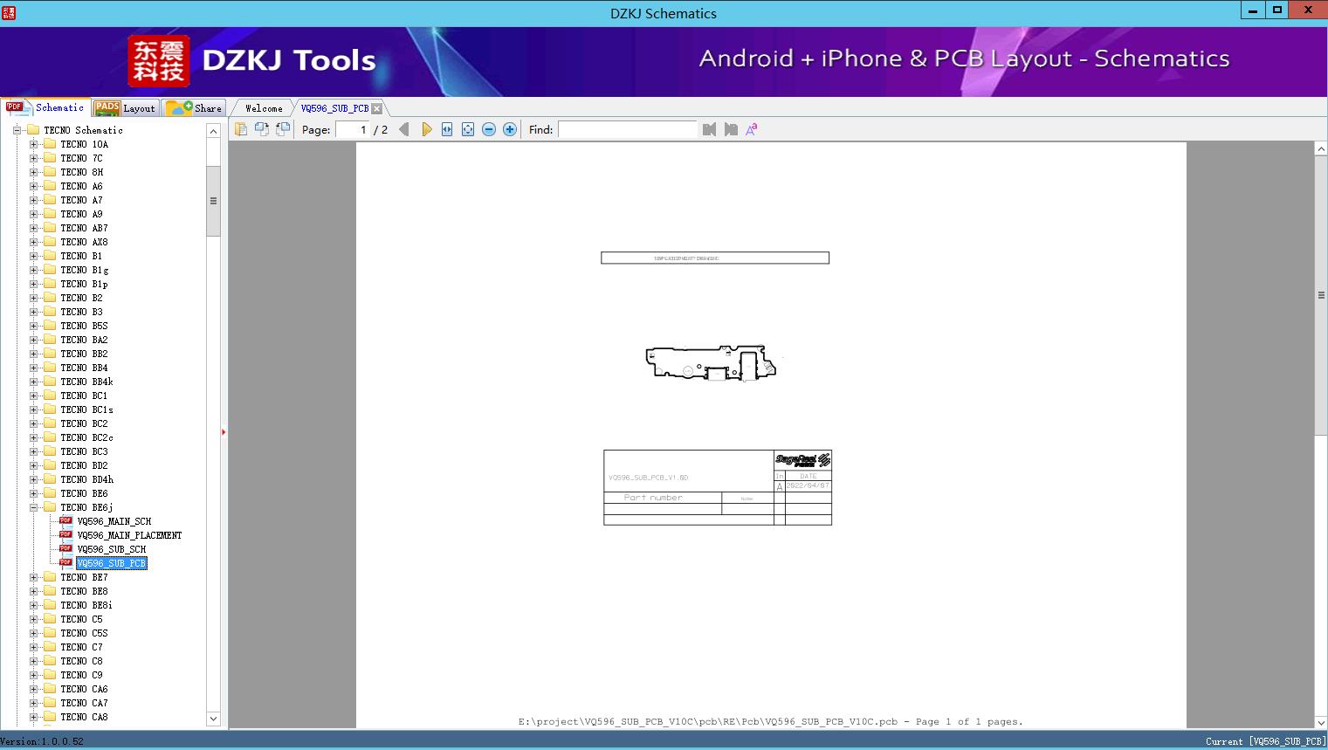
Task: Expand the TECNO AX8 folder
Action: pos(33,242)
